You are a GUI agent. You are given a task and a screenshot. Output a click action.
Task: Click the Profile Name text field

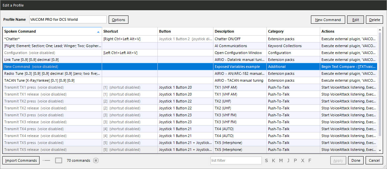click(x=68, y=19)
